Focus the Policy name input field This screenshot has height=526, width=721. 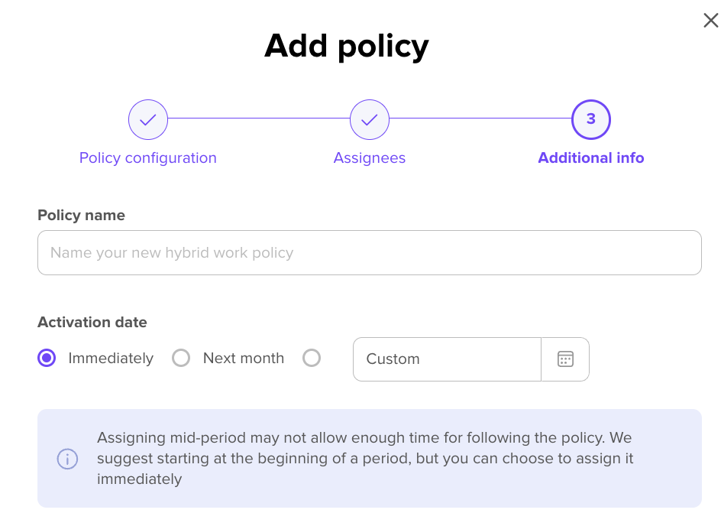tap(370, 253)
